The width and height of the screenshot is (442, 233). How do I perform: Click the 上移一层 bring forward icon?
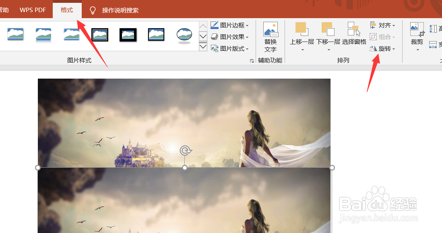click(302, 29)
